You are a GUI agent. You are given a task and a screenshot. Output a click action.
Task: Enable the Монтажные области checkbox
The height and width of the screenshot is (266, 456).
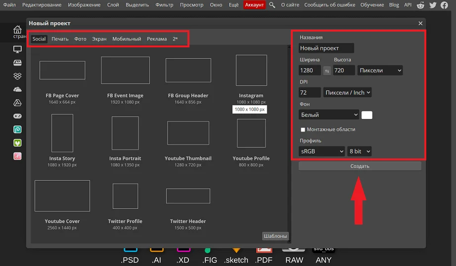pyautogui.click(x=303, y=130)
